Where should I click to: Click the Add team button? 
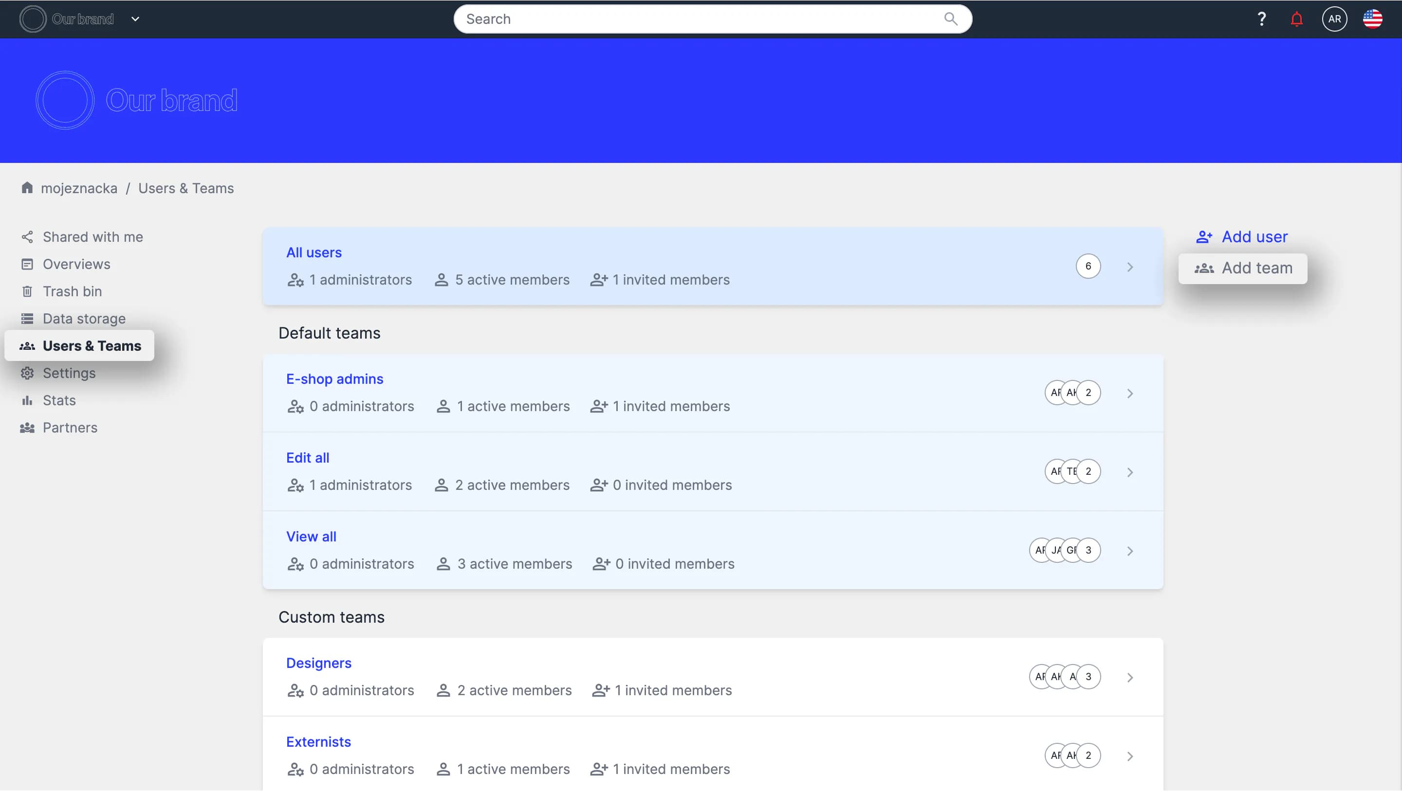coord(1243,268)
